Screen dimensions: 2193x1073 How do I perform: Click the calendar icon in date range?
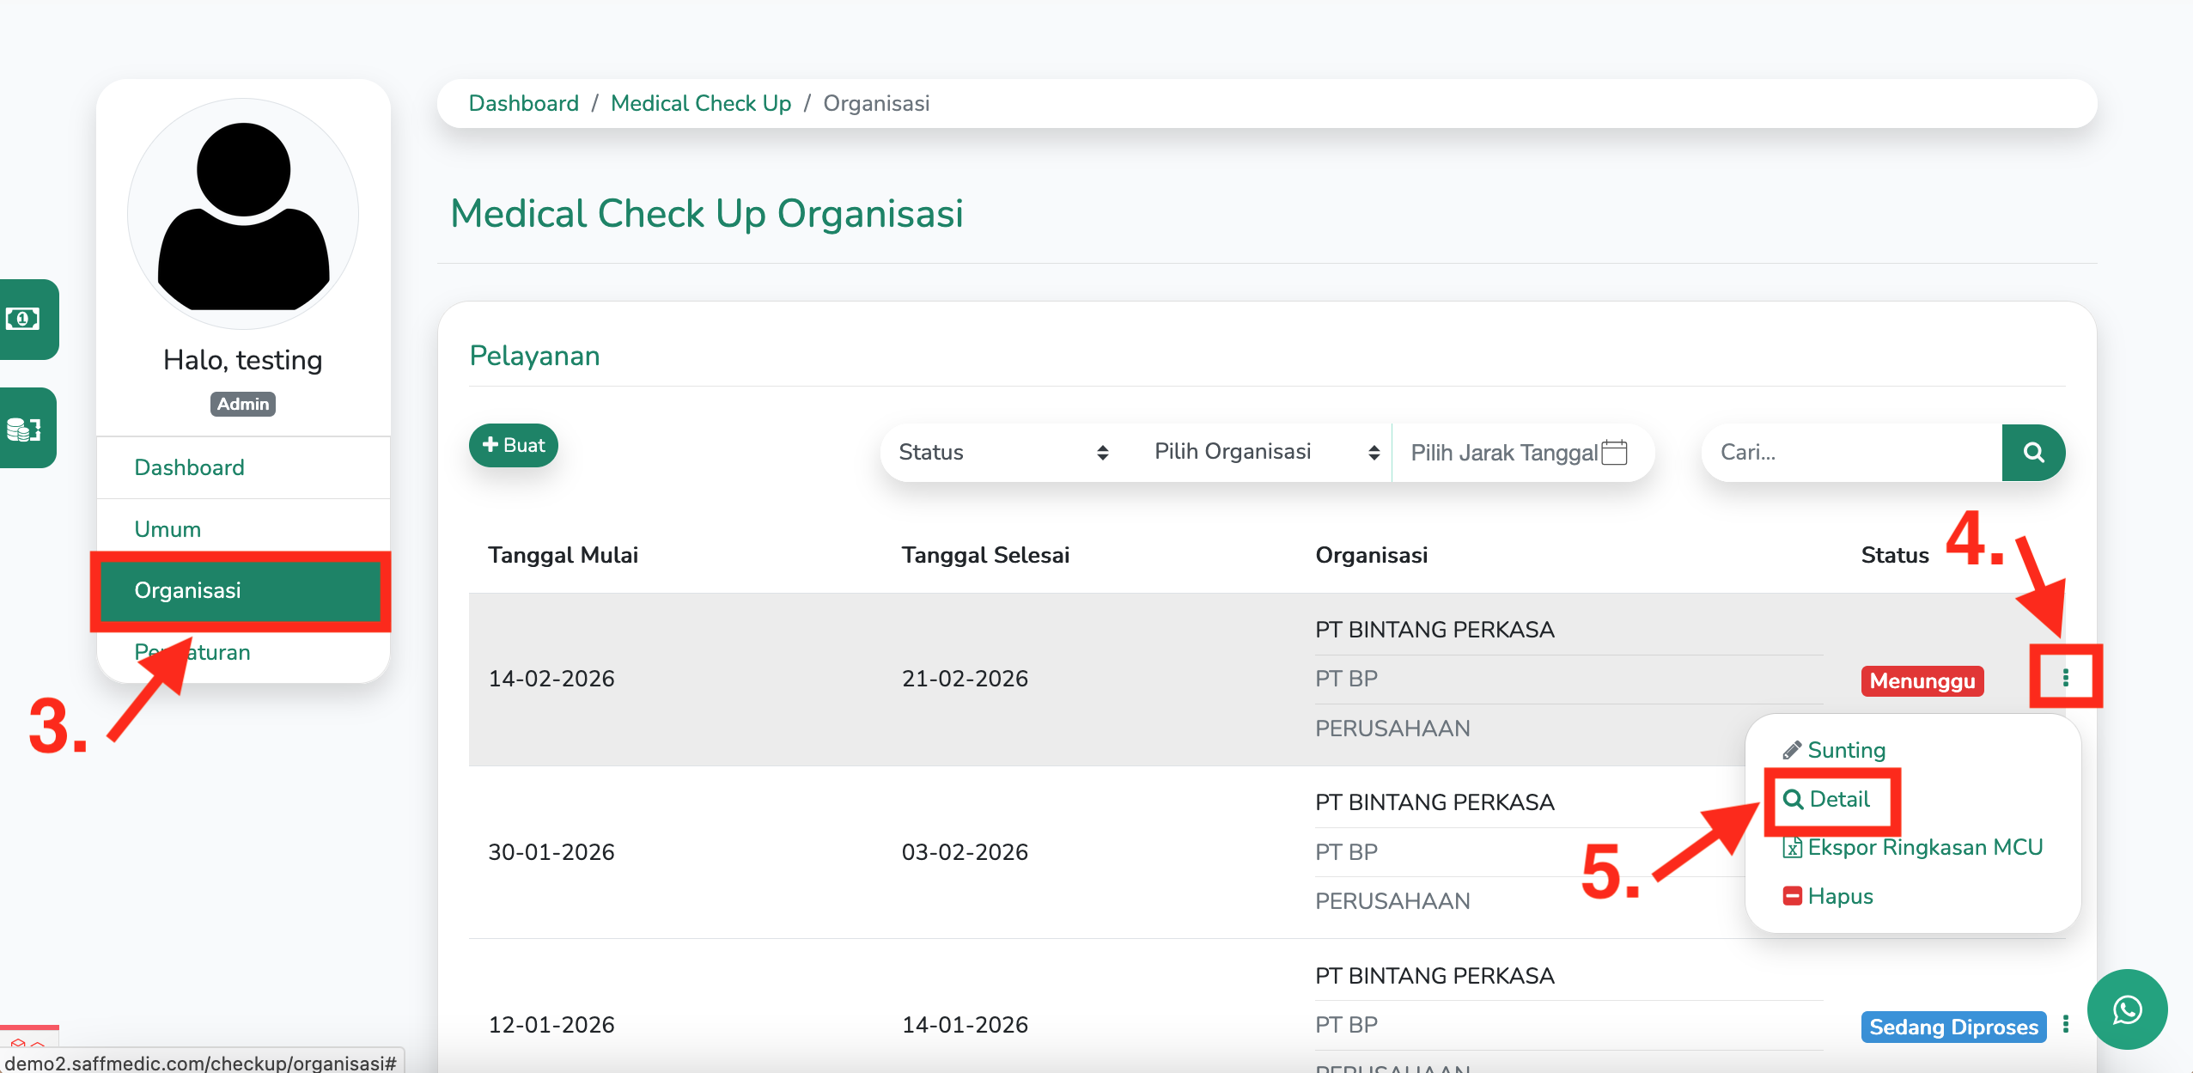[1615, 452]
